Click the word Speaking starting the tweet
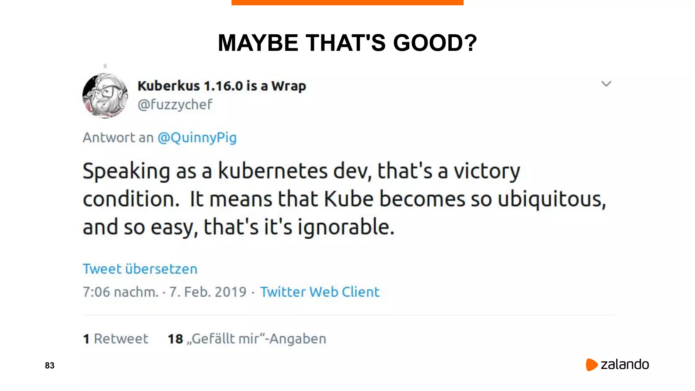Screen dimensions: 695x391 pos(126,171)
